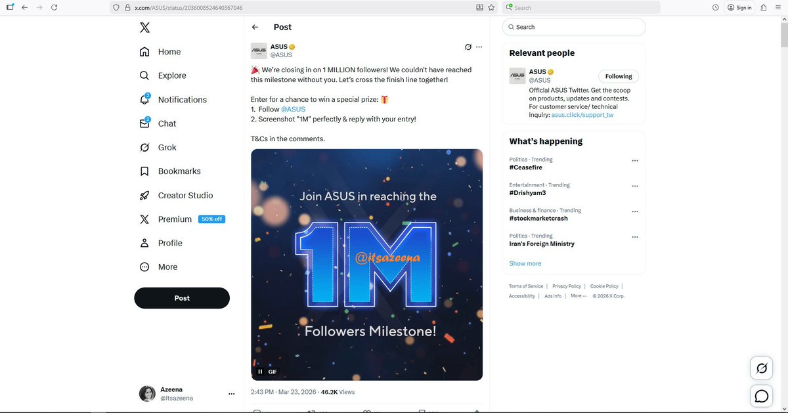Click the x.com/ASUS/status address bar
788x413 pixels.
[x=302, y=7]
